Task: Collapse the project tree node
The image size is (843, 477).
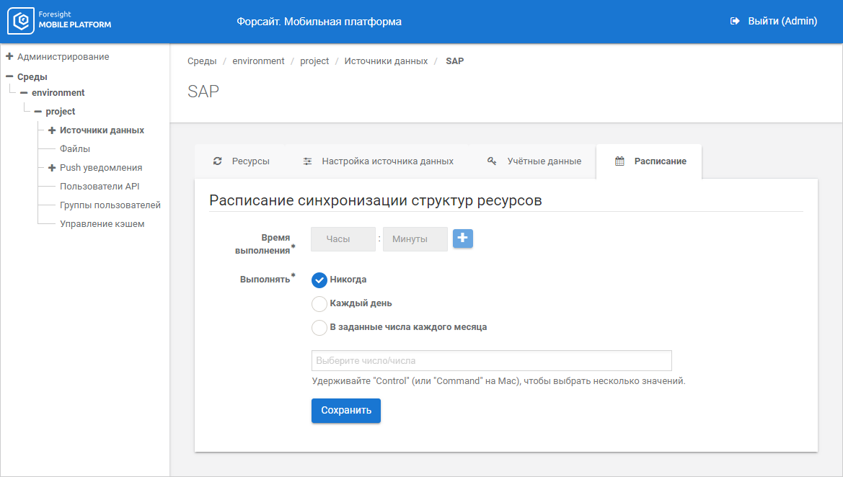Action: [38, 112]
